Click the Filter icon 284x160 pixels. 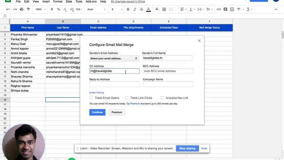239,9
